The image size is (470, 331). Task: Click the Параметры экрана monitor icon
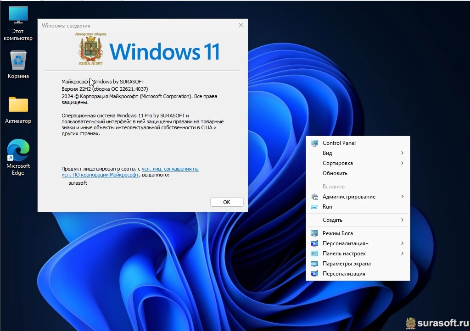click(x=314, y=264)
